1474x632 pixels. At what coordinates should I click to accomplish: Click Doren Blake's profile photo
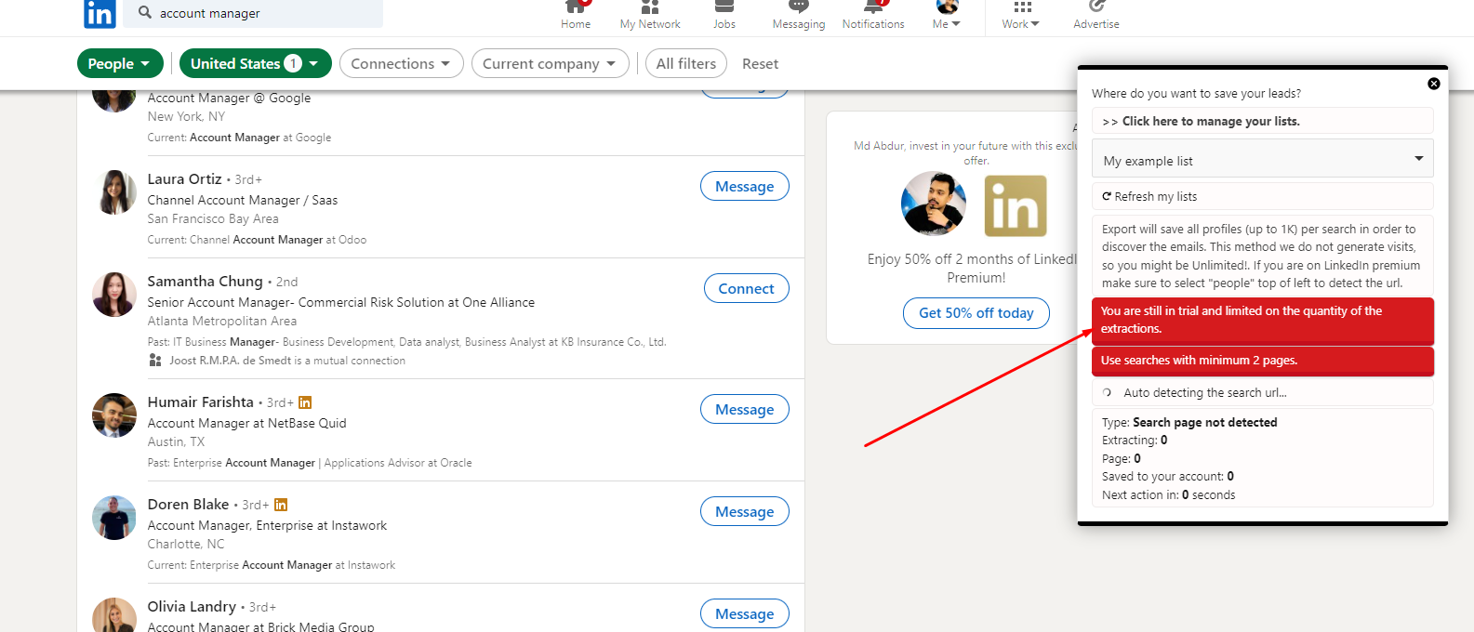point(114,518)
